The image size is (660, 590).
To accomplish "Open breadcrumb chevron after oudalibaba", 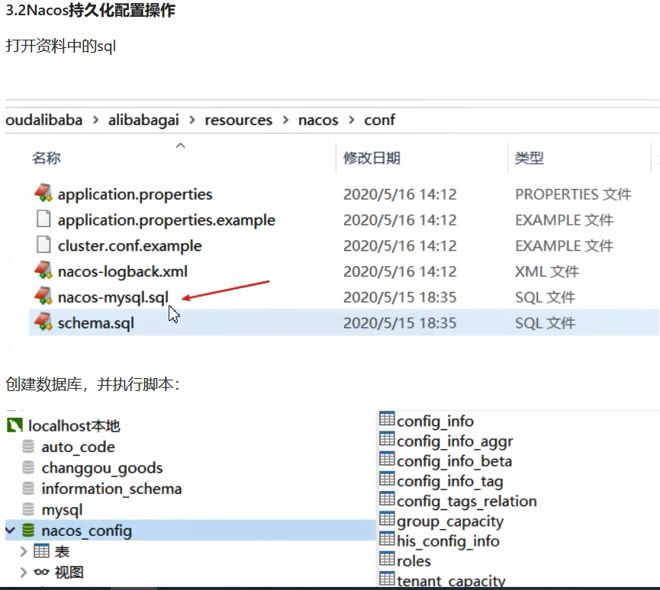I will [95, 120].
